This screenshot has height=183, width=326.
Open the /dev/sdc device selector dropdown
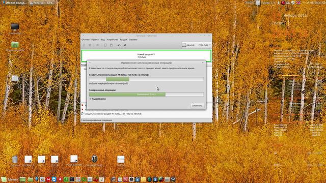tap(196, 45)
